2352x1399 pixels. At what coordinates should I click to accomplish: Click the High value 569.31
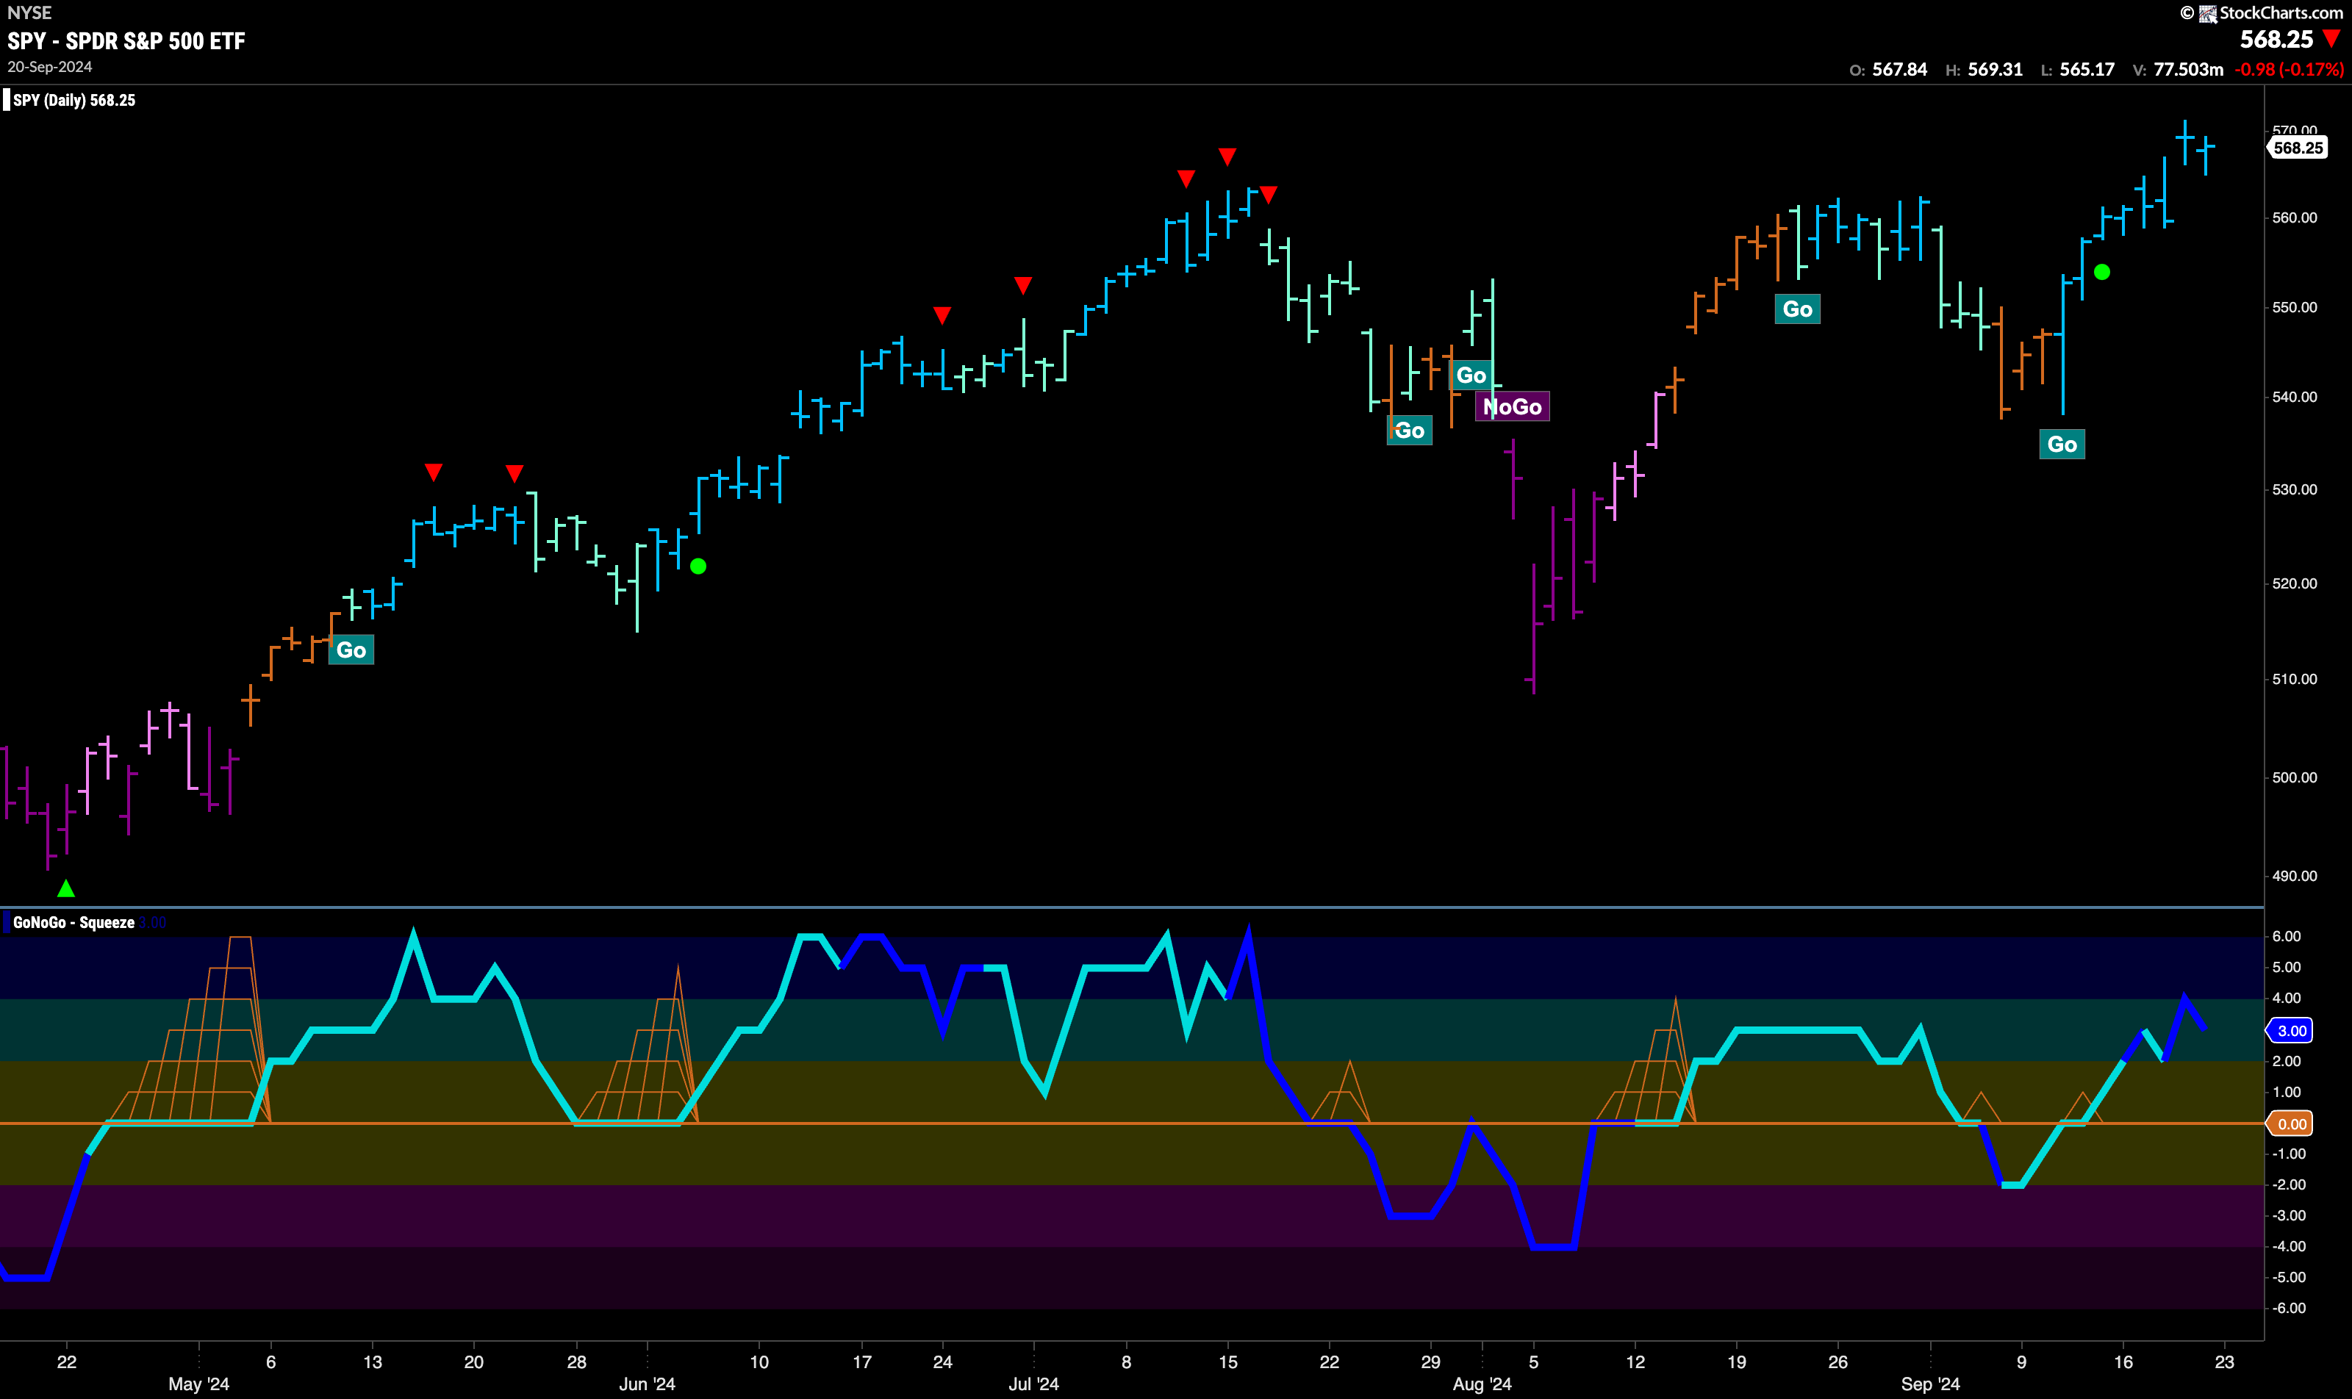[1995, 70]
